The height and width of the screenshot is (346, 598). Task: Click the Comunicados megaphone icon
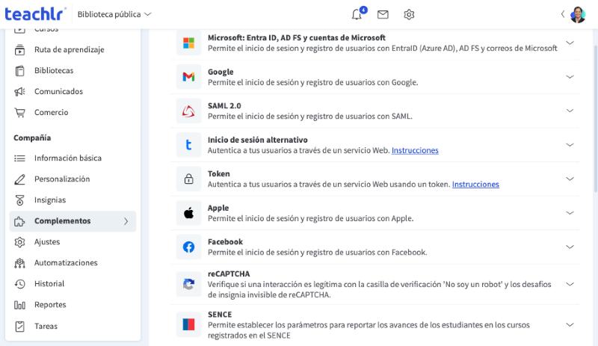[19, 92]
